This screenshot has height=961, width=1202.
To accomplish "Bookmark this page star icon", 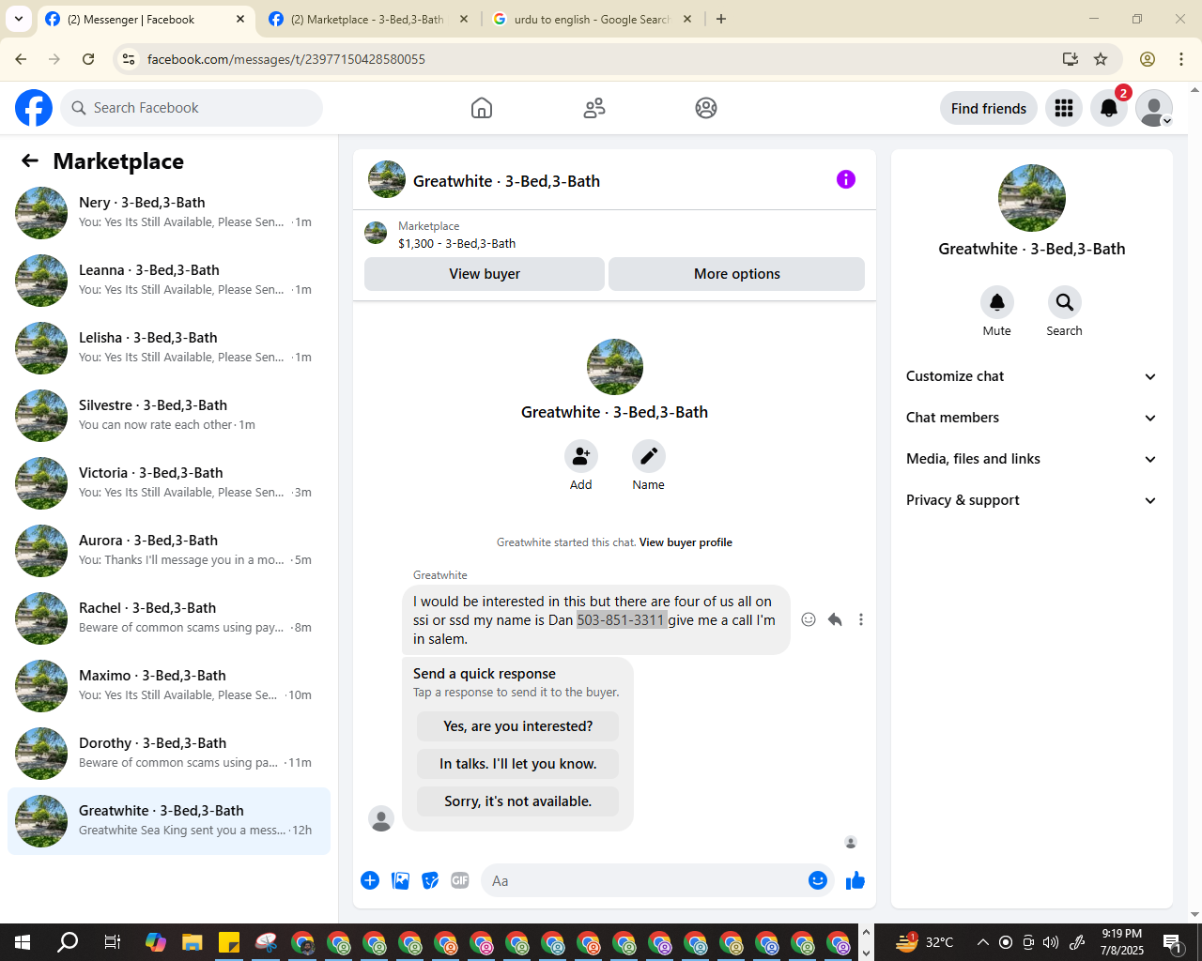I will (1101, 59).
